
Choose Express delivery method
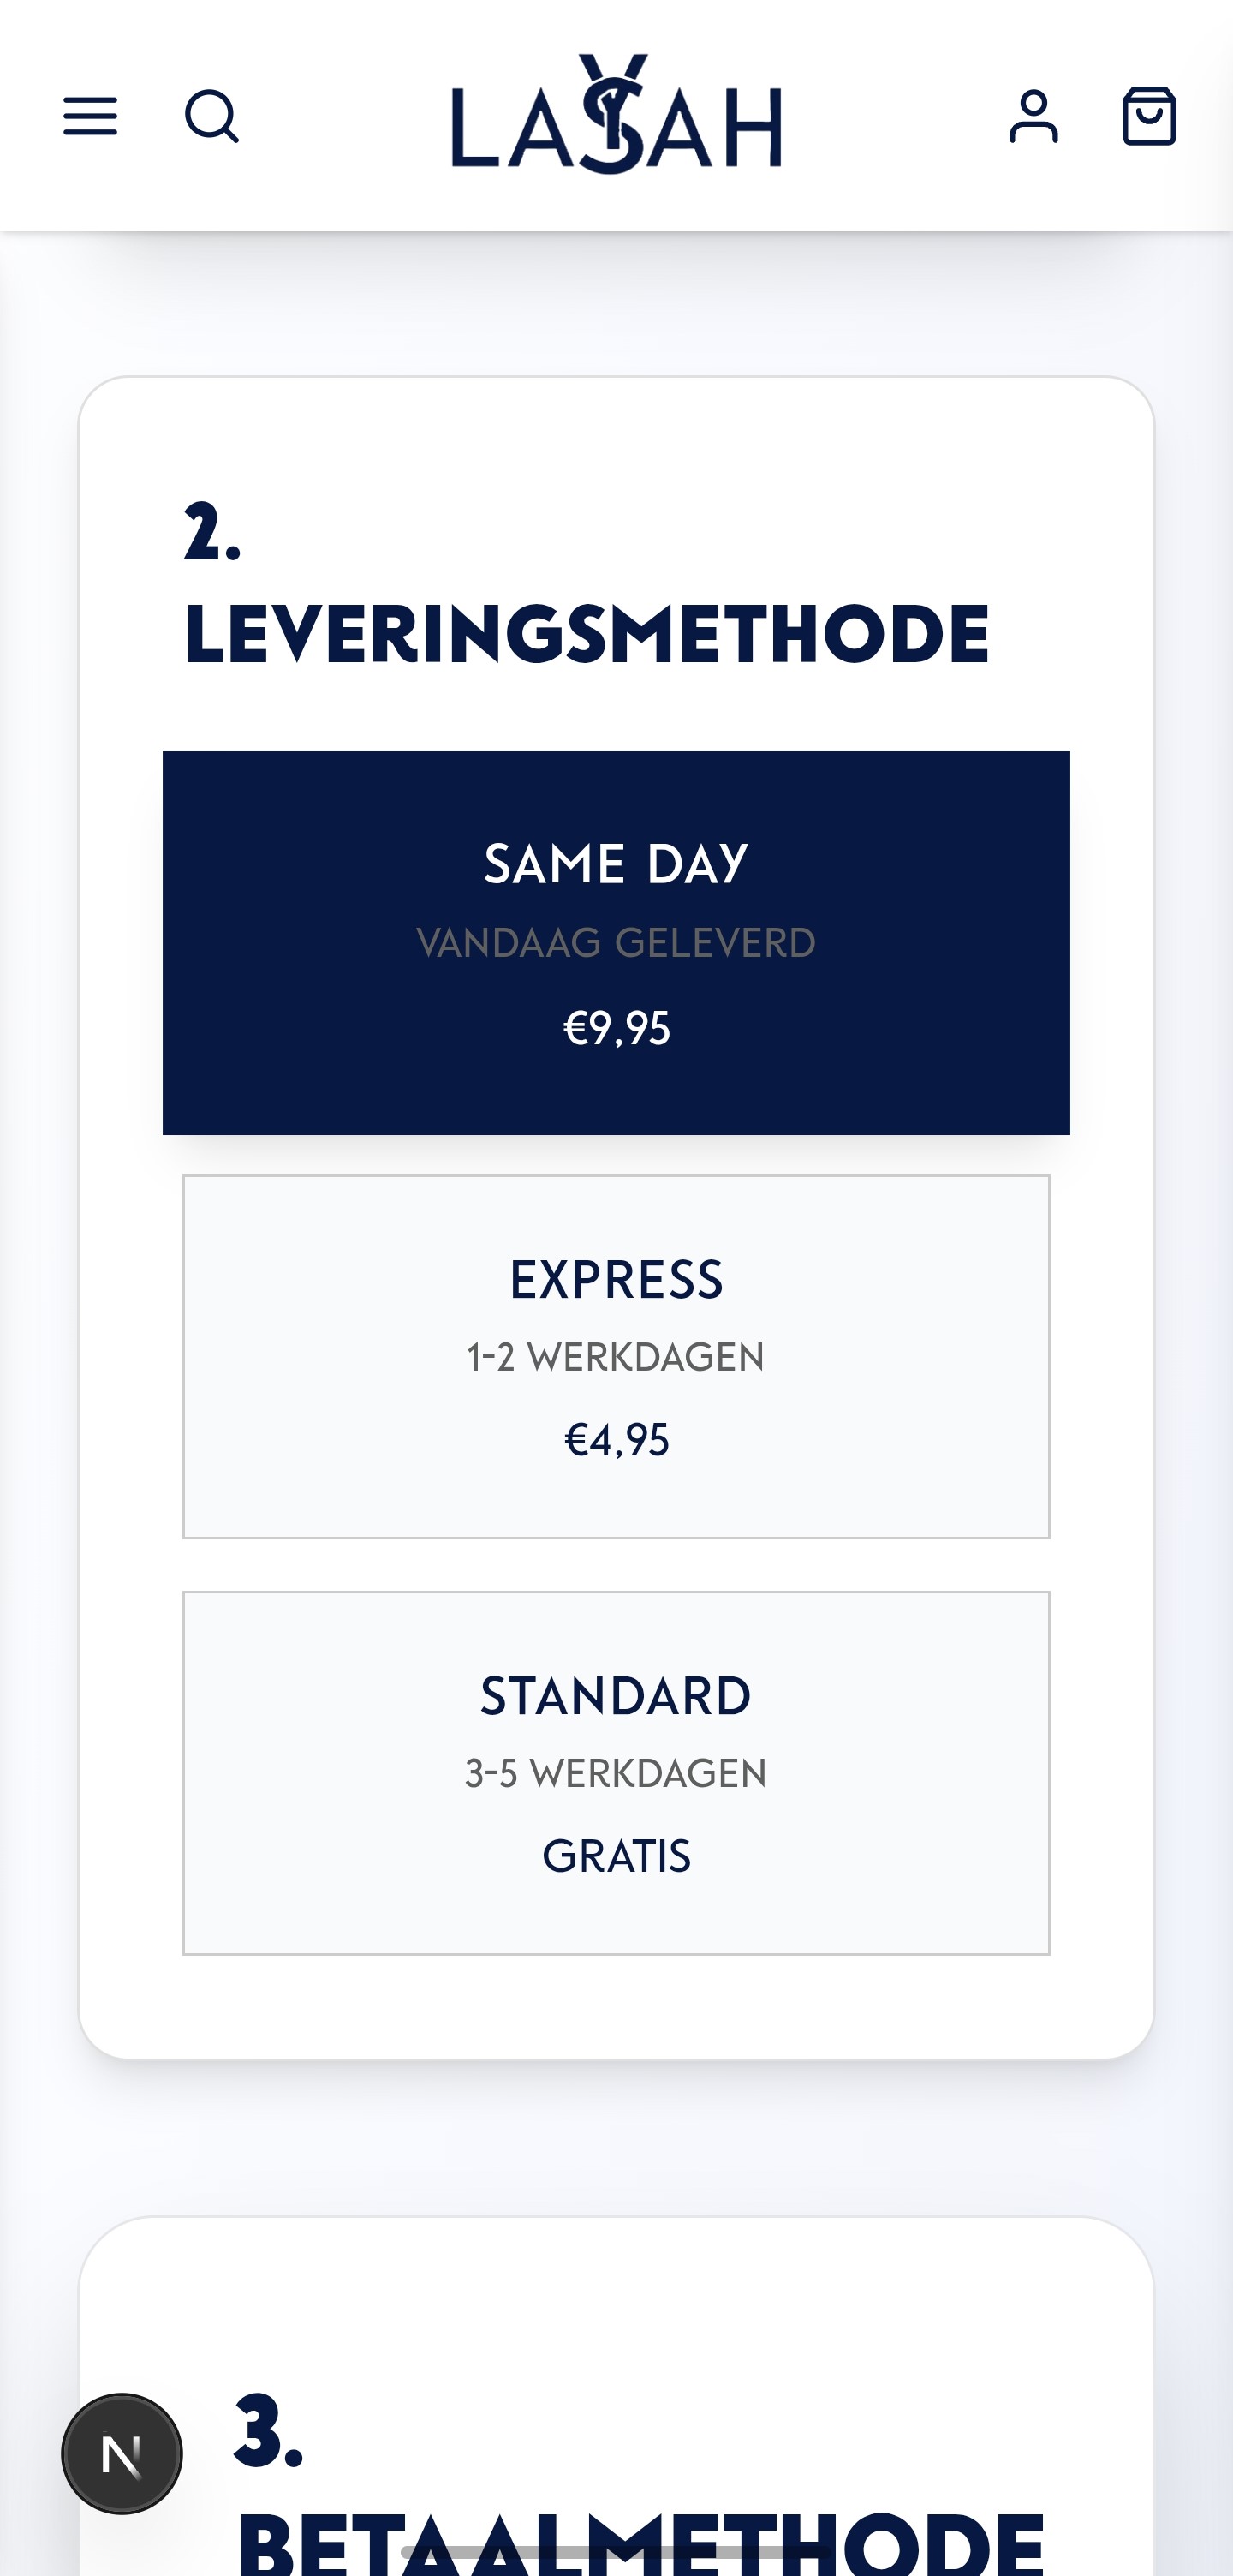[x=616, y=1357]
